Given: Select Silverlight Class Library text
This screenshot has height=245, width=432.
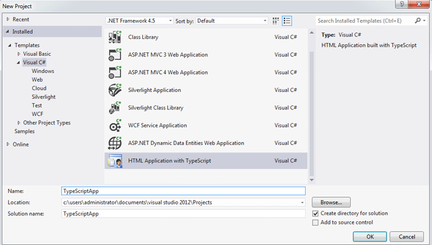Looking at the screenshot, I should pos(156,108).
